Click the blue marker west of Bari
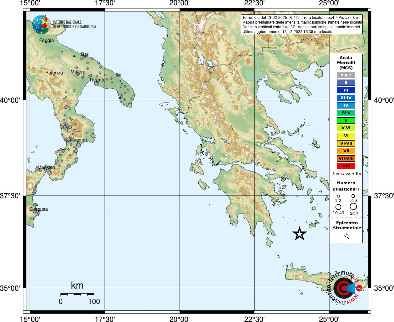 click(75, 56)
